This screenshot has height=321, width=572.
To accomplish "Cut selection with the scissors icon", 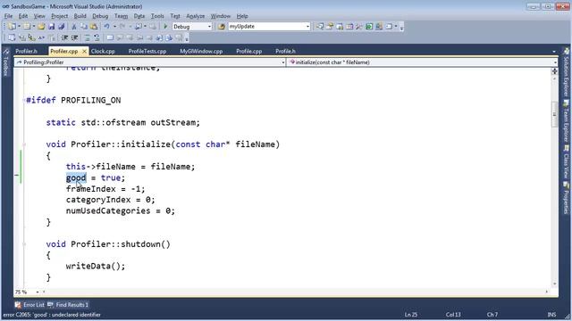I will click(x=73, y=27).
